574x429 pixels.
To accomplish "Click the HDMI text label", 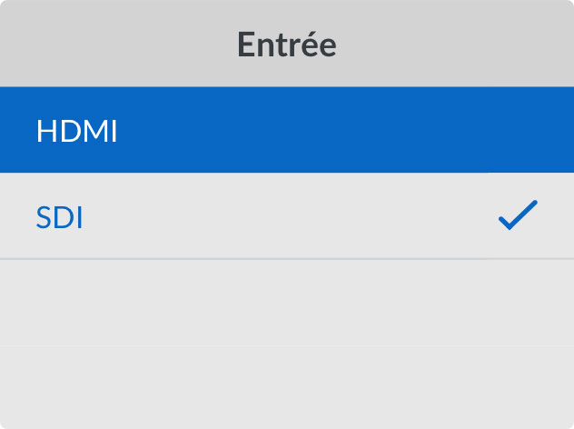I will 77,132.
